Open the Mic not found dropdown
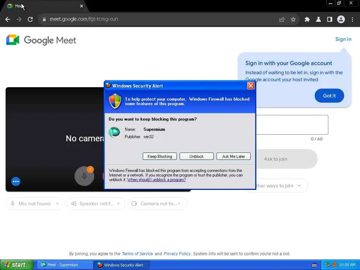The height and width of the screenshot is (270, 360). coord(35,204)
